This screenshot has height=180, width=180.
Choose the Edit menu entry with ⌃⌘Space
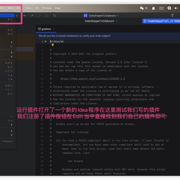pos(7,141)
